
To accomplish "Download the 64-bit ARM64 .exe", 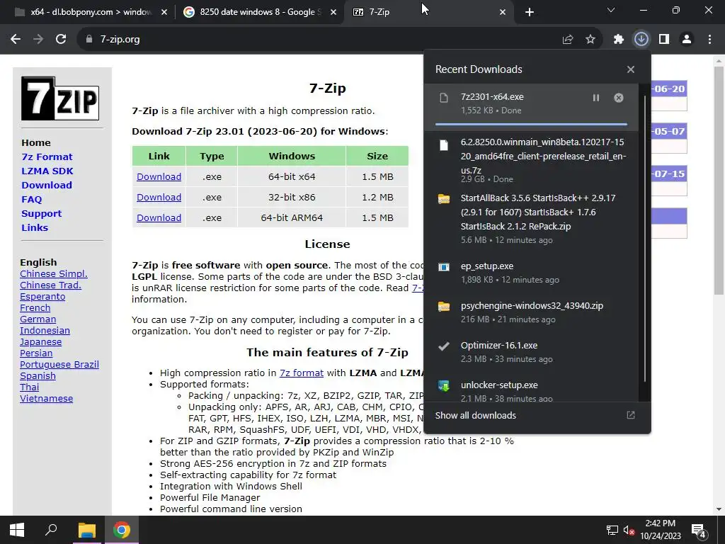I will pyautogui.click(x=159, y=217).
